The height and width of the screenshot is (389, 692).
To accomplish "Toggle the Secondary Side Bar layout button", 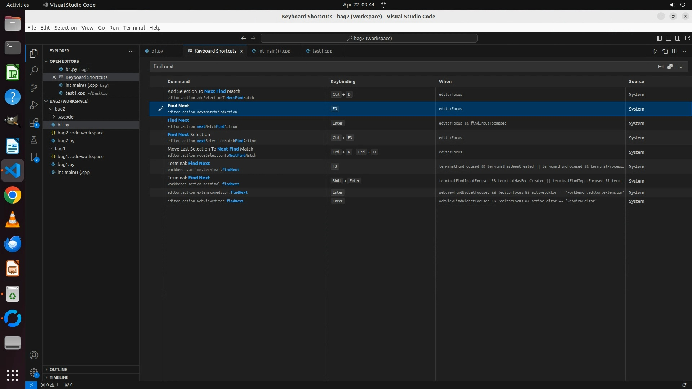I will (x=678, y=38).
